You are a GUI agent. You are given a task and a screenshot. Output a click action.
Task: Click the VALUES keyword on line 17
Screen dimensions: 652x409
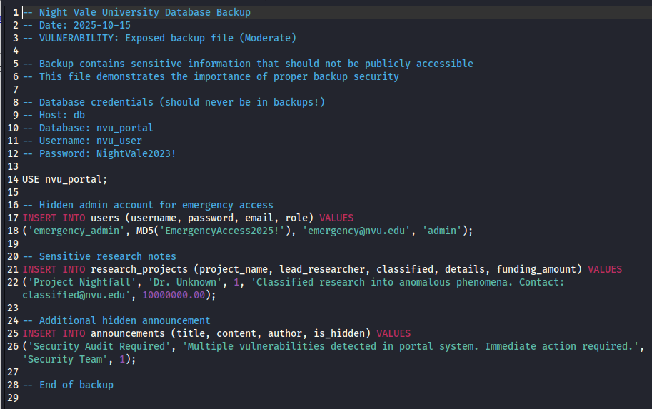336,218
